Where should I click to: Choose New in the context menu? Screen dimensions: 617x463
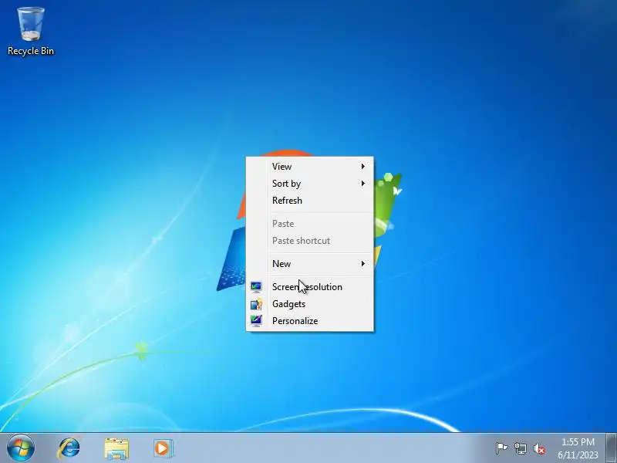310,264
